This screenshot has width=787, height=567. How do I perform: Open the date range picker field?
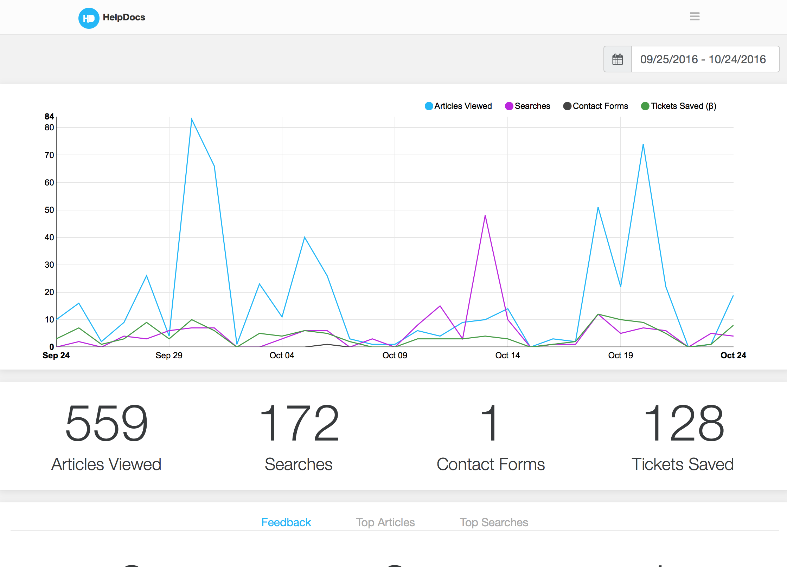(x=703, y=59)
